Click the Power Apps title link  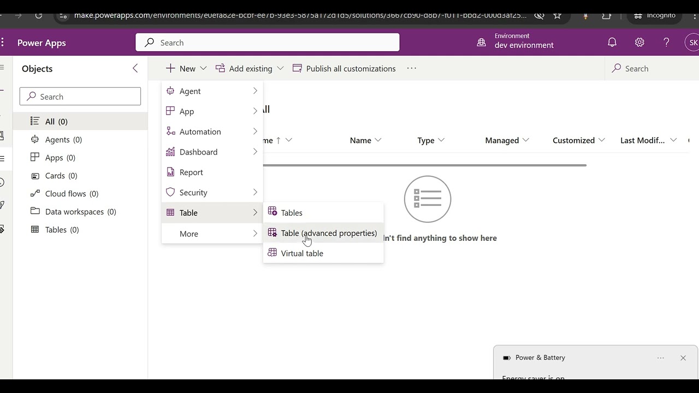[x=42, y=43]
